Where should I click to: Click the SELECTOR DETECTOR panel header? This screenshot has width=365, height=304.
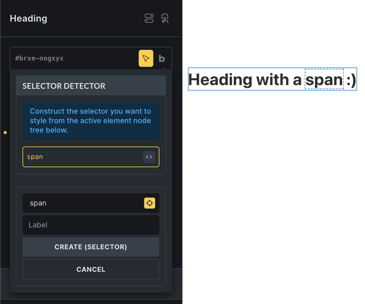coord(91,86)
